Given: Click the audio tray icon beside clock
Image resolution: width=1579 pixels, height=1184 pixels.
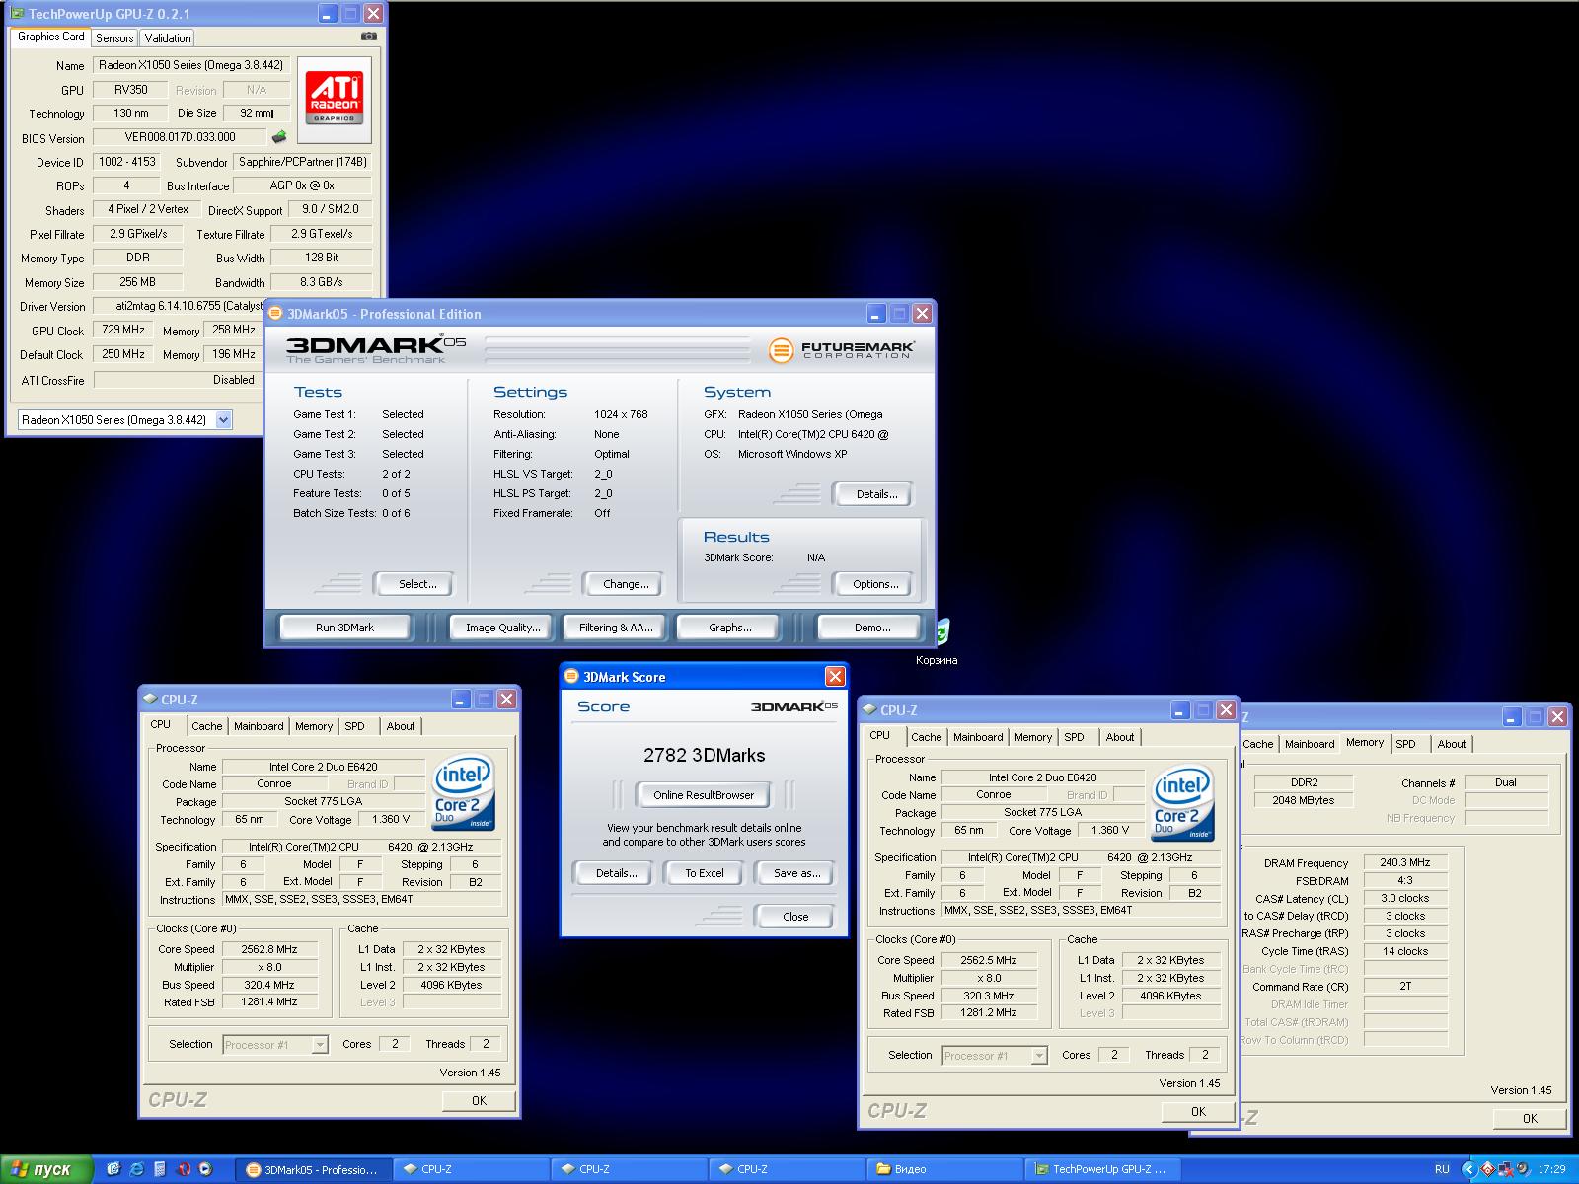Looking at the screenshot, I should tap(1526, 1169).
